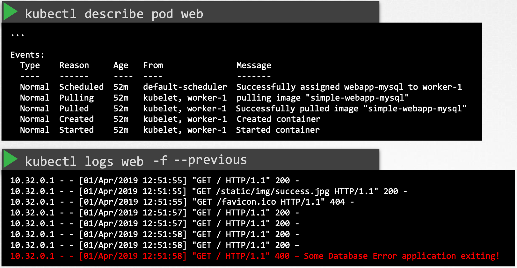Select the favicon.ico 404 log line

(182, 202)
